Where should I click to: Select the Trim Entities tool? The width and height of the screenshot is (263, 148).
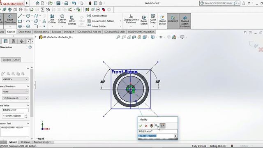pos(52,19)
